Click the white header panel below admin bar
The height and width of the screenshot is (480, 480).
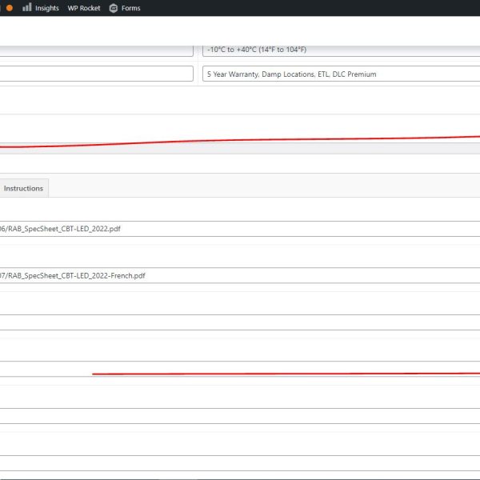click(x=240, y=30)
